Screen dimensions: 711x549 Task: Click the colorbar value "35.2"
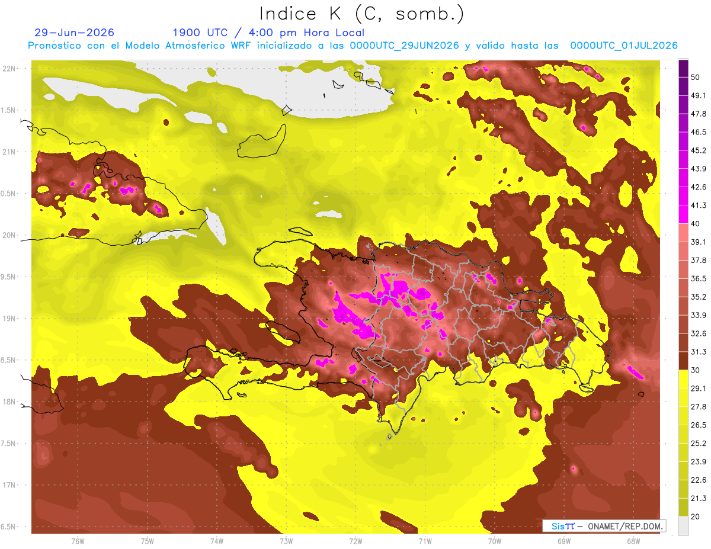(698, 297)
